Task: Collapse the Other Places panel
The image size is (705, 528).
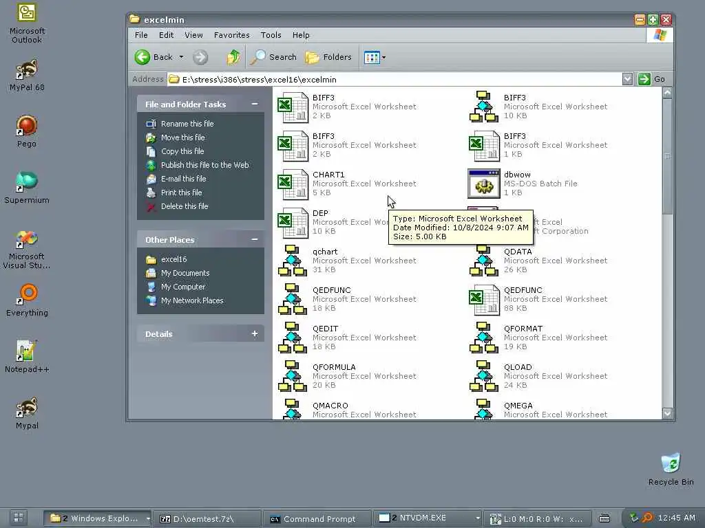Action: tap(255, 240)
